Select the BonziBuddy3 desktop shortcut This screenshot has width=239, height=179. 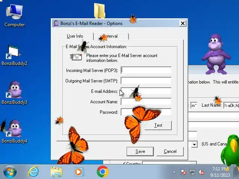14,92
